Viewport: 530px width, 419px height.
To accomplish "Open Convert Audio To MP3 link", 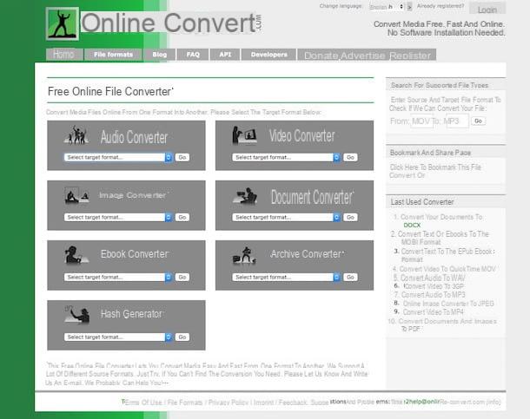I will (433, 295).
